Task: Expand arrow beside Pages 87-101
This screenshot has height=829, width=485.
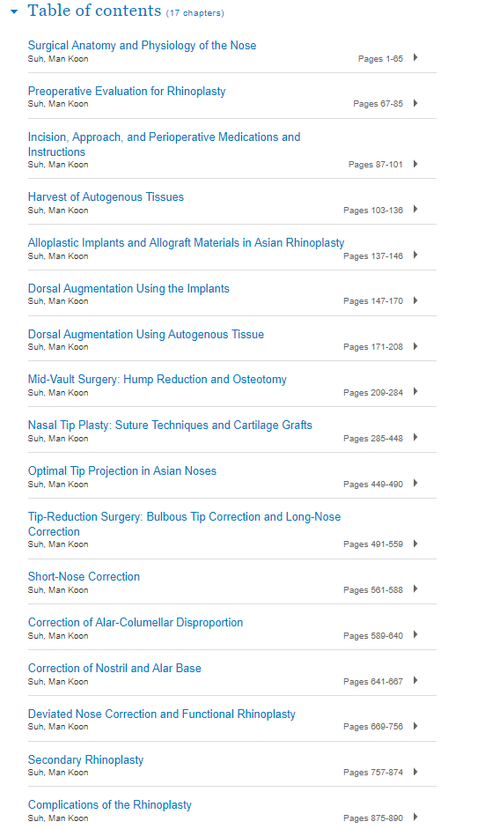Action: 415,164
